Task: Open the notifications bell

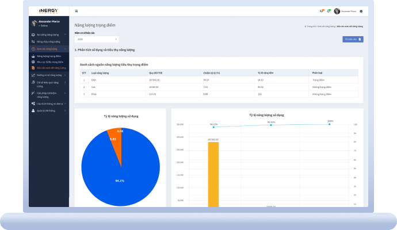Action: pyautogui.click(x=329, y=11)
